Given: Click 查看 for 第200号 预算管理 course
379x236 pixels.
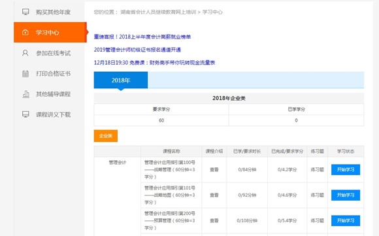Looking at the screenshot, I should (214, 220).
